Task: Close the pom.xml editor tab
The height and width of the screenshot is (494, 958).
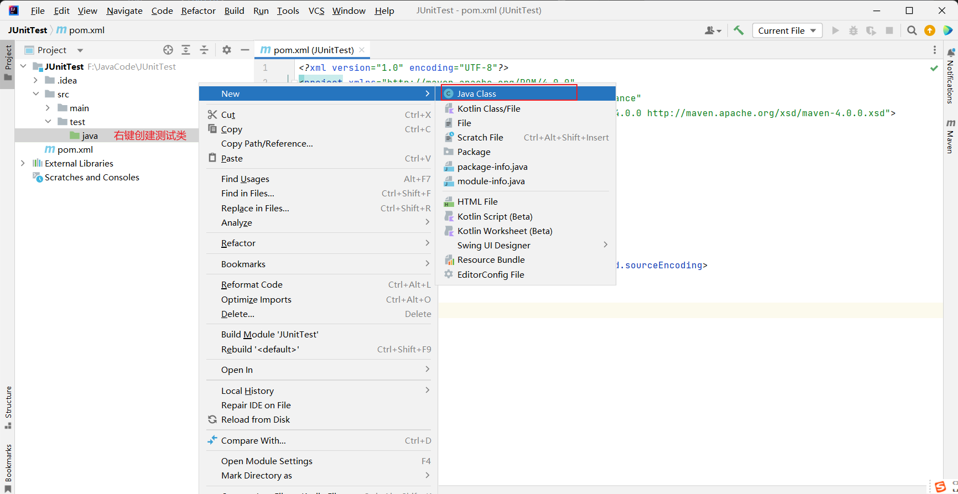Action: point(362,50)
